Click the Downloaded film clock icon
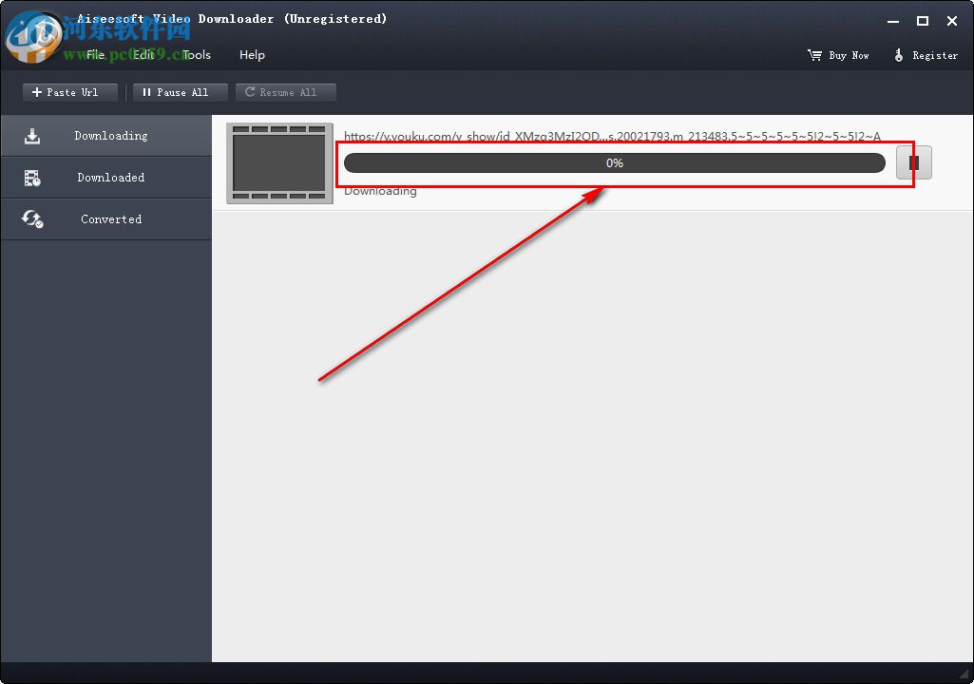The height and width of the screenshot is (684, 974). 32,178
